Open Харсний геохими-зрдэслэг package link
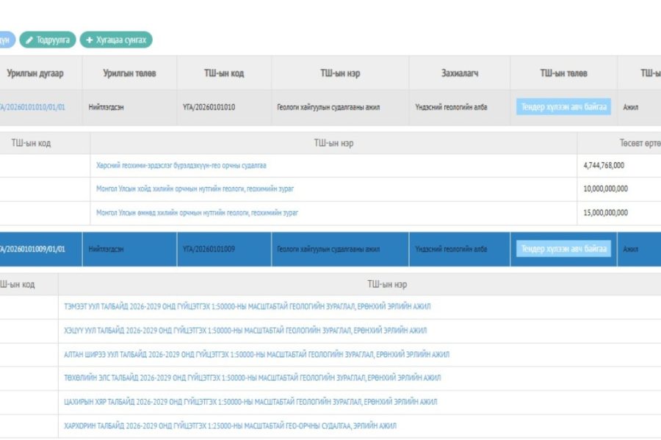Image resolution: width=661 pixels, height=440 pixels. point(181,166)
